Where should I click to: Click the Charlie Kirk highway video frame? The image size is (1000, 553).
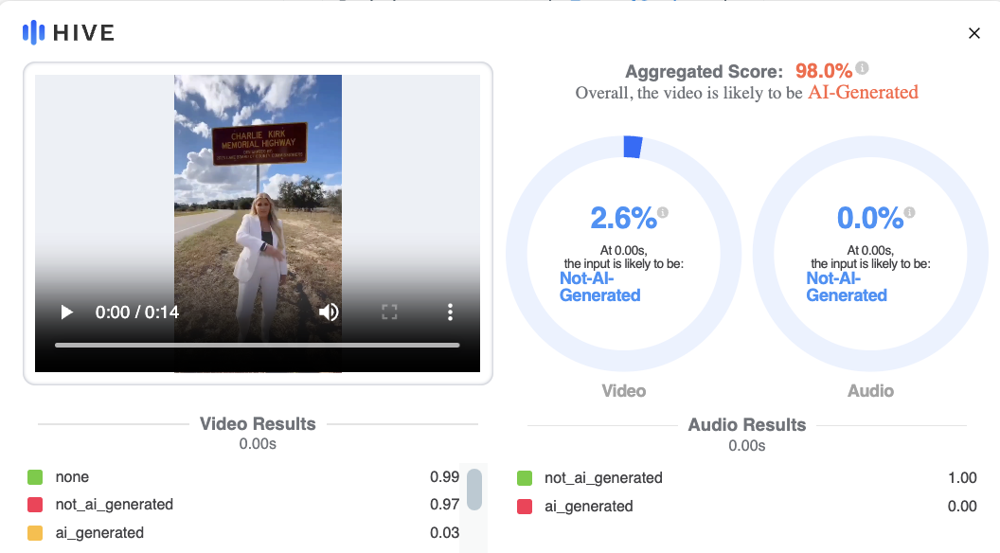pos(258,189)
